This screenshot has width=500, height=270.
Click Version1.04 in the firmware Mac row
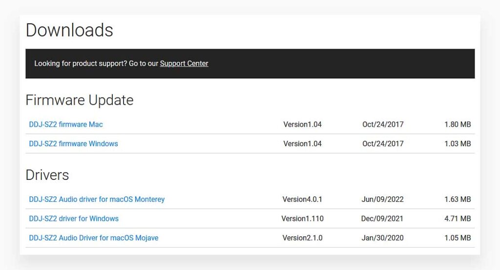tap(302, 124)
